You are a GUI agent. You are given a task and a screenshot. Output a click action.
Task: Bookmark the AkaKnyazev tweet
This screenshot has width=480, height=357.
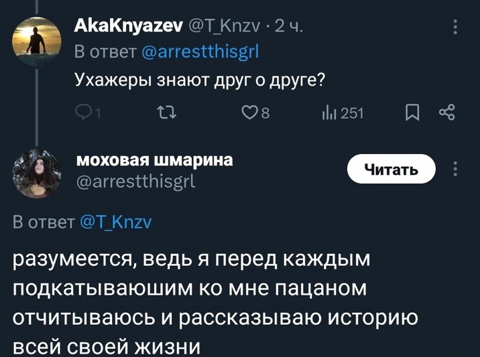click(x=413, y=113)
